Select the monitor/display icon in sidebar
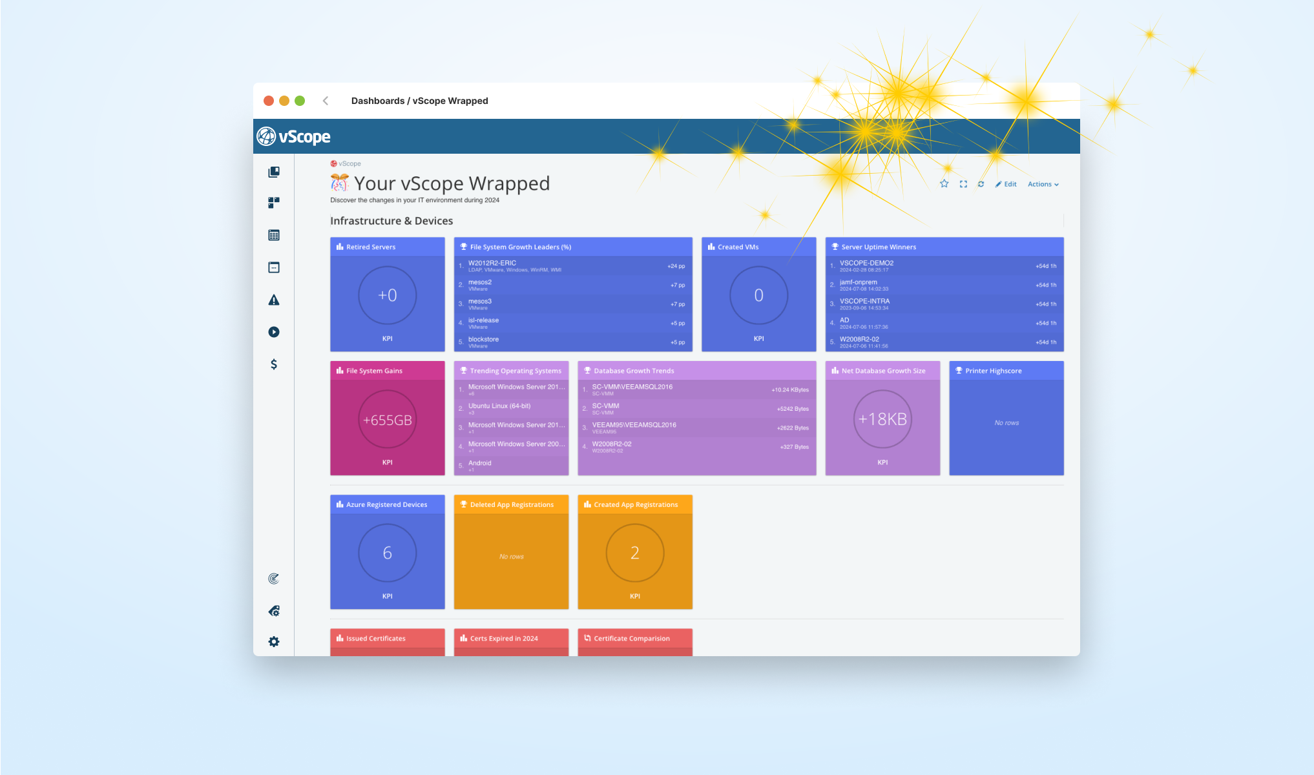1314x775 pixels. (274, 267)
